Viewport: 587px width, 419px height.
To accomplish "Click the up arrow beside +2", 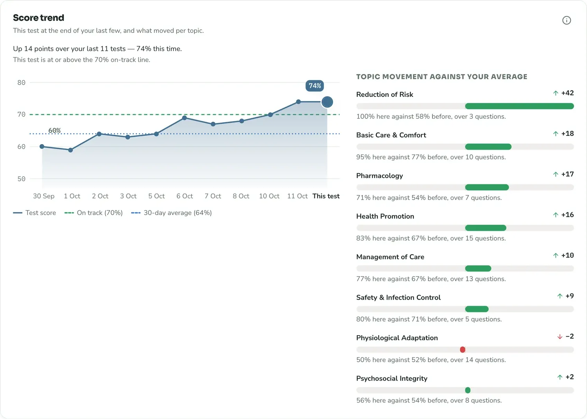I will click(560, 377).
